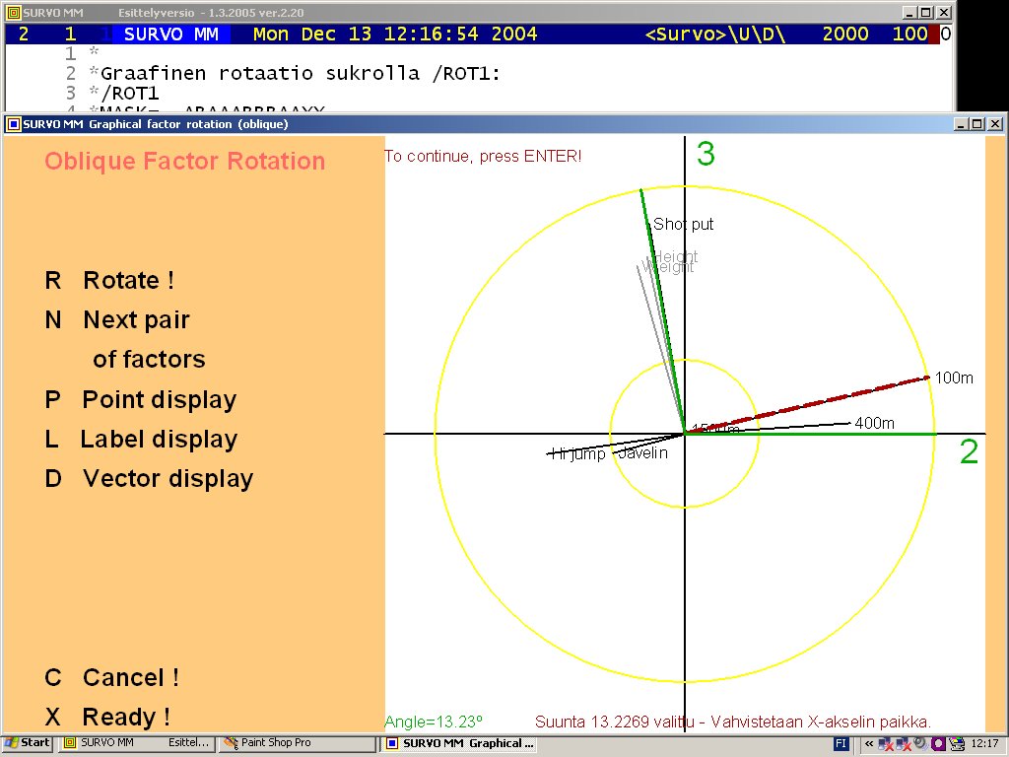The width and height of the screenshot is (1009, 757).
Task: Expand hidden tray icons with the chevron
Action: coord(869,743)
